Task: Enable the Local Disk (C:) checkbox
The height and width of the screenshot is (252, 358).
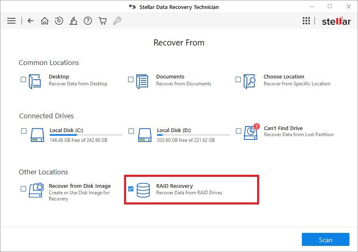Action: (x=24, y=131)
